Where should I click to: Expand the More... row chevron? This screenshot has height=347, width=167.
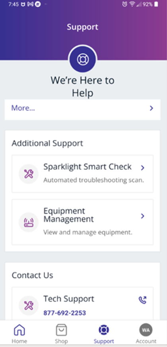pos(151,108)
